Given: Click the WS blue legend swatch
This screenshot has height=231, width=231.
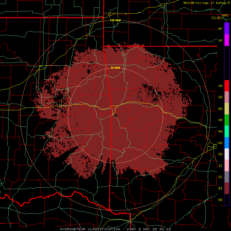Looking at the screenshot, I should point(227,143).
